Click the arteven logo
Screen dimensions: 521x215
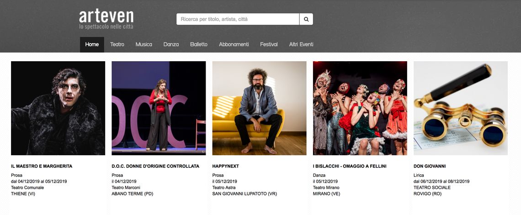[x=106, y=19]
